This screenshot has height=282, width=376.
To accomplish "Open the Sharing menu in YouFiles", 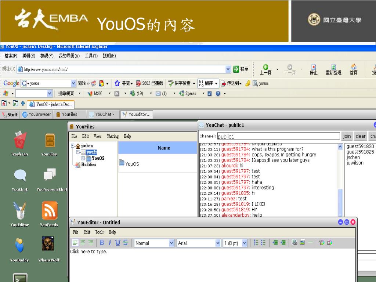I will [113, 136].
